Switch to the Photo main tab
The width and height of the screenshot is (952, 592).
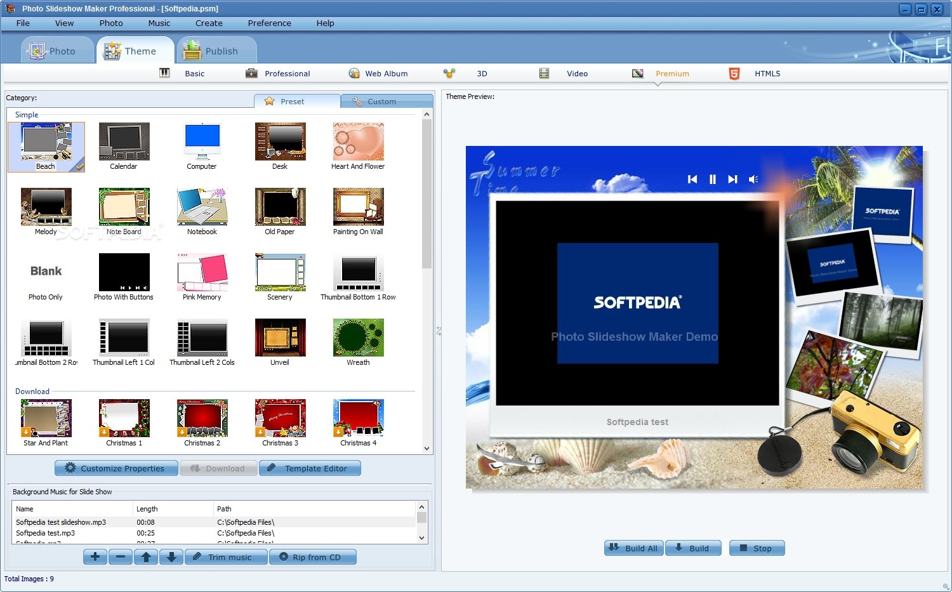[x=57, y=50]
